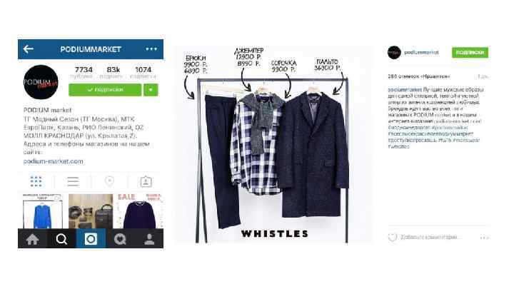Like the post with the heart icon
514x289 pixels.
pos(393,237)
